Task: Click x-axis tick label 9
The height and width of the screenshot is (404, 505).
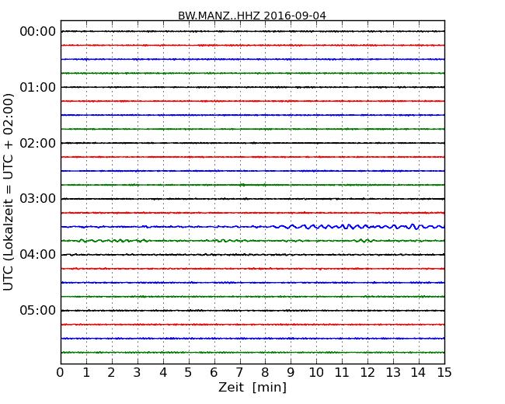Action: [291, 373]
